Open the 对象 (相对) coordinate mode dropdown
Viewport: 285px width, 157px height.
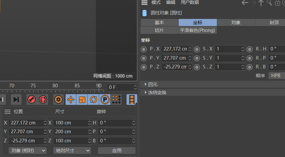click(x=27, y=150)
